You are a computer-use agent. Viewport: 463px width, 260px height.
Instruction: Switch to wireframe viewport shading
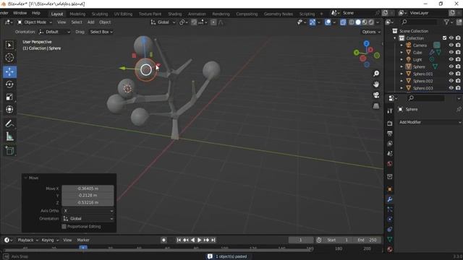352,22
